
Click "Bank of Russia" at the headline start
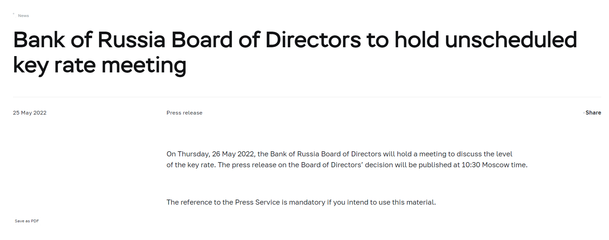[x=89, y=40]
